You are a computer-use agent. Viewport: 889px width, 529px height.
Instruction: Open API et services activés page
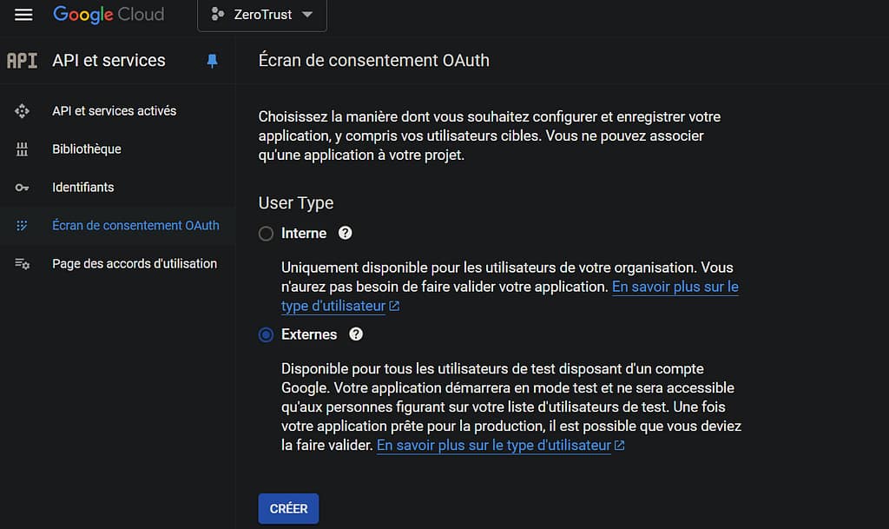point(114,111)
